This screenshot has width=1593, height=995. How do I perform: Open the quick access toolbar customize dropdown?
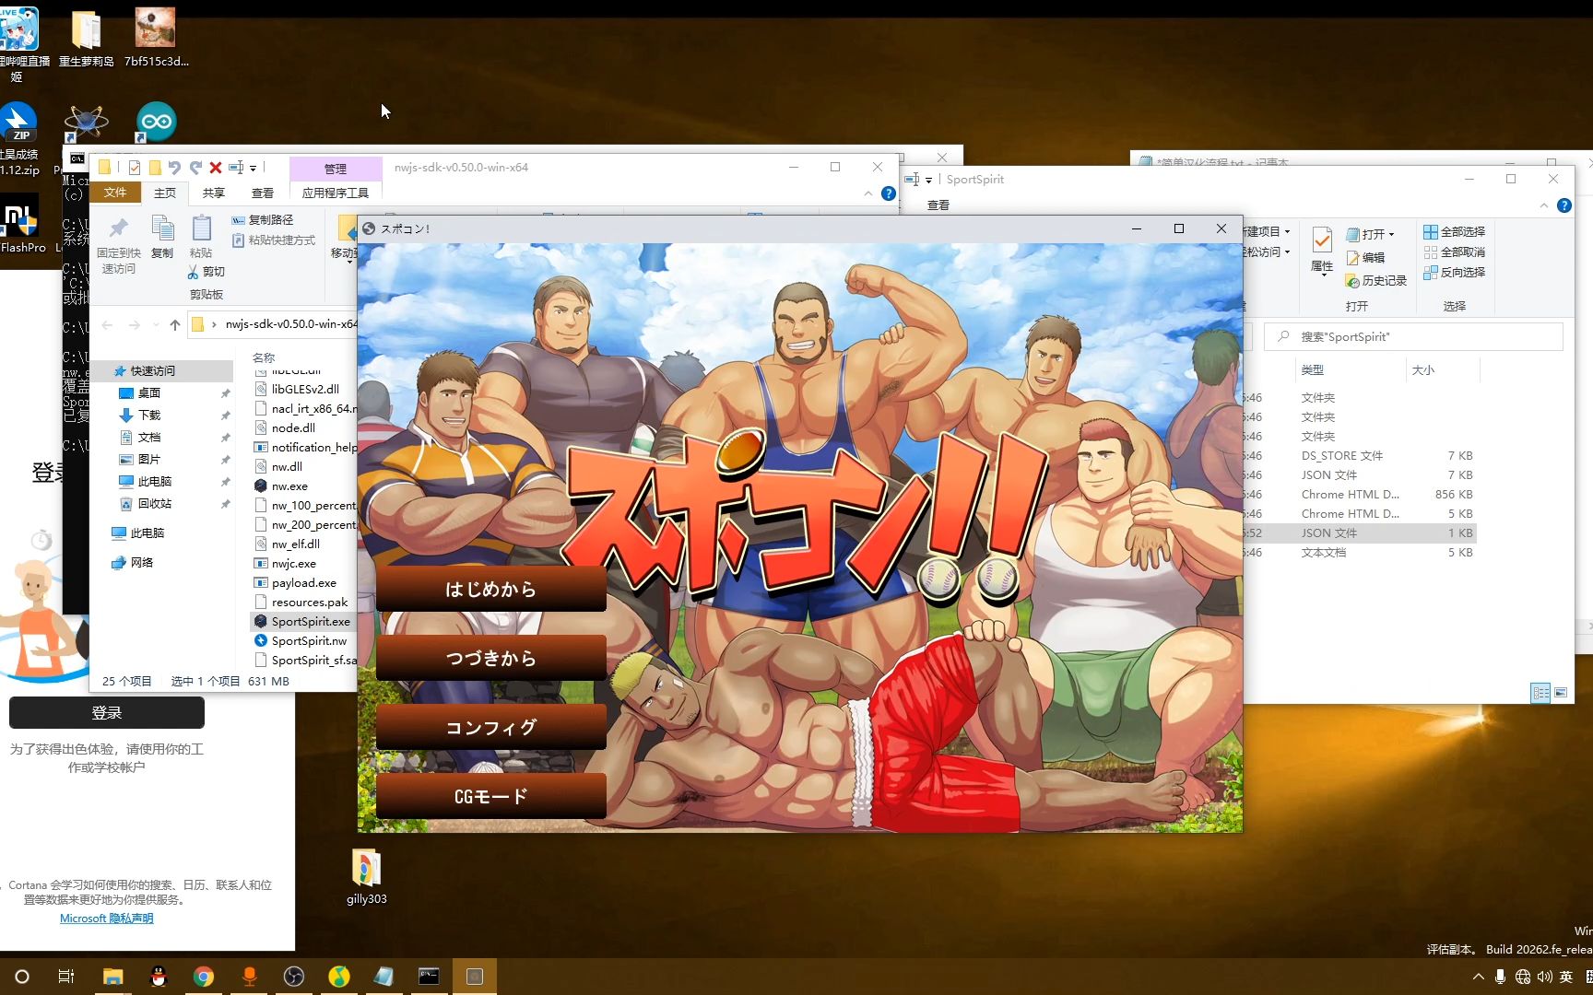point(254,169)
